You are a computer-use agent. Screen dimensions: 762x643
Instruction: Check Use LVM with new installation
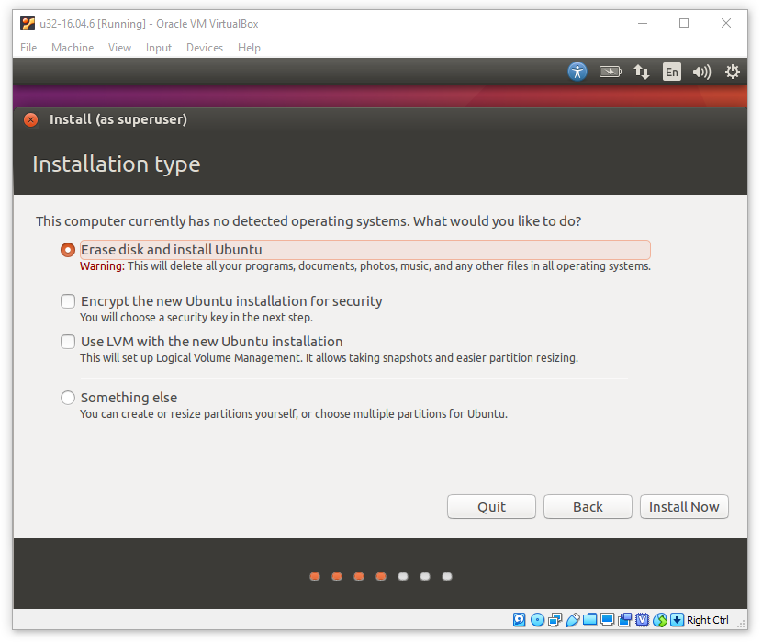(68, 342)
